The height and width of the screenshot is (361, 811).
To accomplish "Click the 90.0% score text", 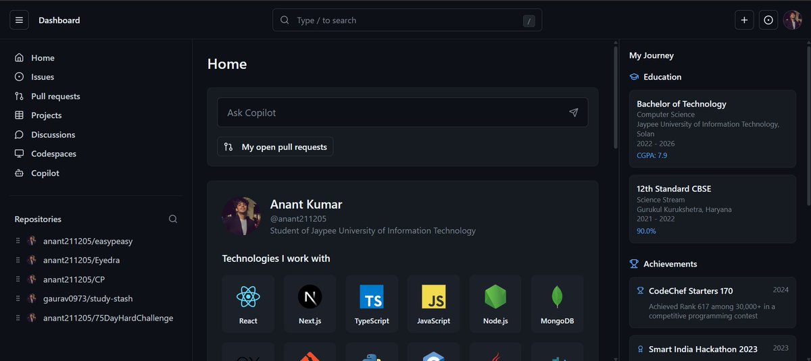I will (x=646, y=231).
